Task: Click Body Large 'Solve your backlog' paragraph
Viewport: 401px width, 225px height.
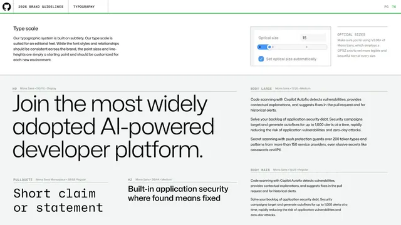Action: tap(306, 124)
